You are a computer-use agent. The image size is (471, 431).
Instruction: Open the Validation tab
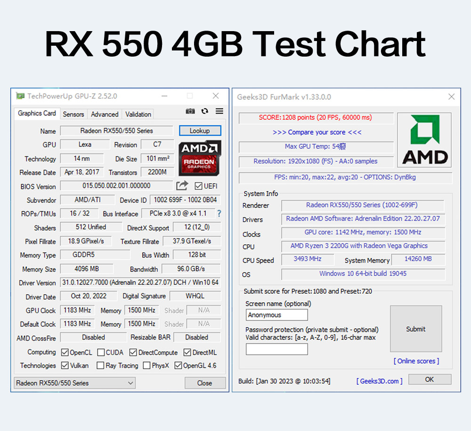[138, 114]
